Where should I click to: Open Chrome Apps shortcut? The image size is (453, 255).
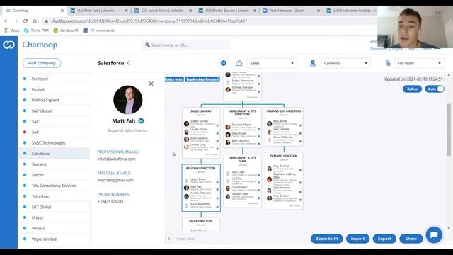pyautogui.click(x=11, y=30)
